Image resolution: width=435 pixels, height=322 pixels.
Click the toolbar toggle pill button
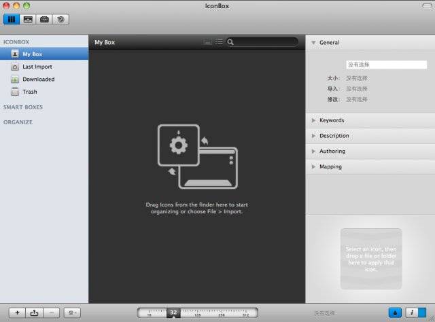click(x=427, y=5)
